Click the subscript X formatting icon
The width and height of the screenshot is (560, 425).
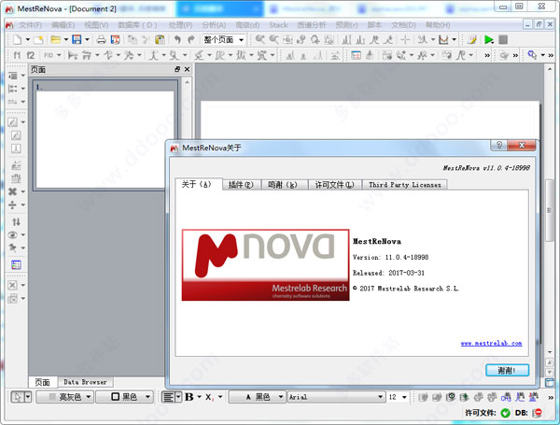click(210, 397)
